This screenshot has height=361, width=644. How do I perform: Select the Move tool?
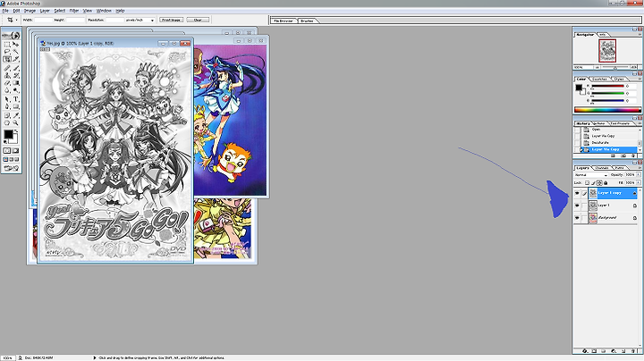(x=15, y=45)
